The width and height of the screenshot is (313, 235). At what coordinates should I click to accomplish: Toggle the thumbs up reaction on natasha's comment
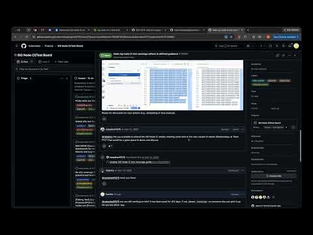(x=110, y=146)
